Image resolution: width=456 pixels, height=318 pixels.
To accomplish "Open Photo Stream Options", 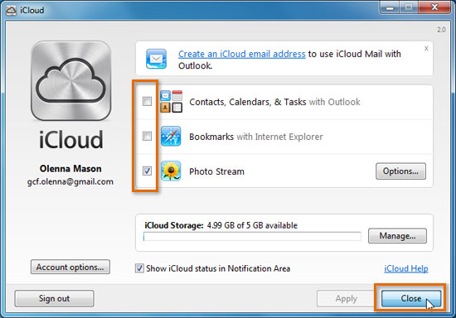I will tap(400, 171).
